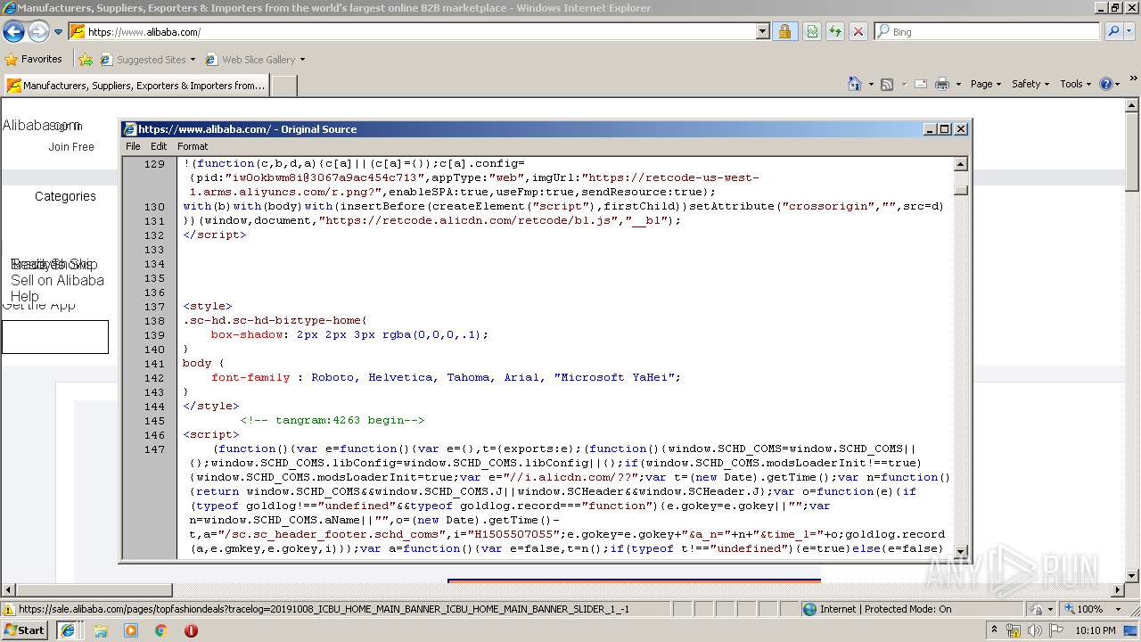Open the recent pages dropdown arrow
The width and height of the screenshot is (1141, 642).
pos(58,32)
